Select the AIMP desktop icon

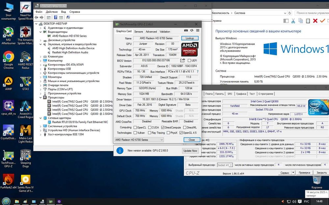point(9,84)
